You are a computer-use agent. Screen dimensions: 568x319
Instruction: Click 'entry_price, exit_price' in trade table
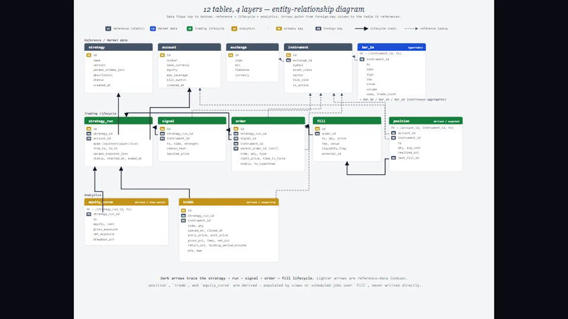click(x=208, y=235)
